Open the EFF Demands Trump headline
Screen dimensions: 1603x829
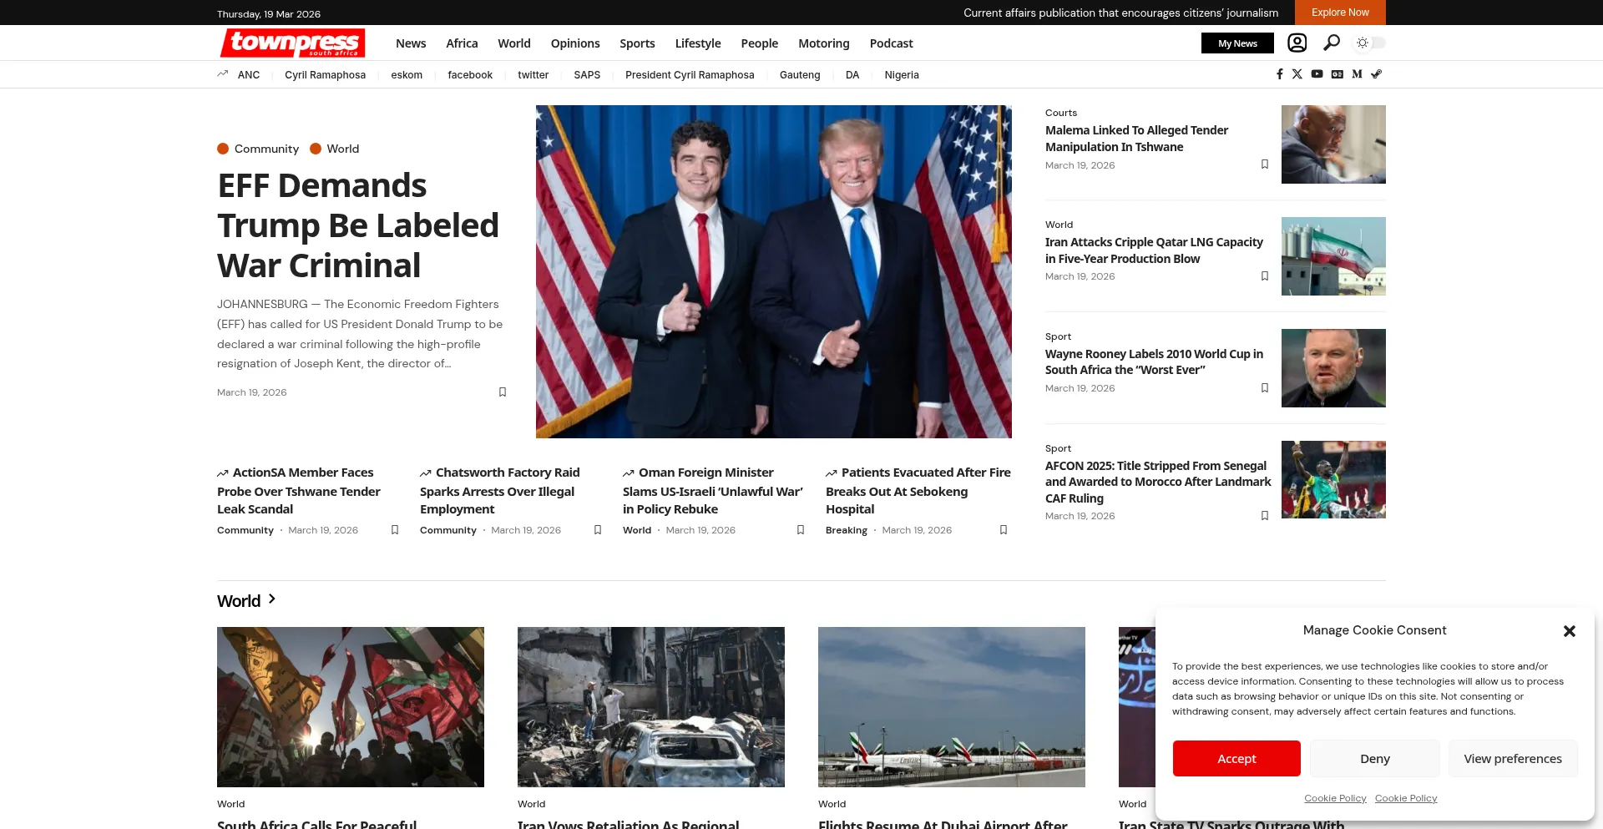[x=358, y=225]
